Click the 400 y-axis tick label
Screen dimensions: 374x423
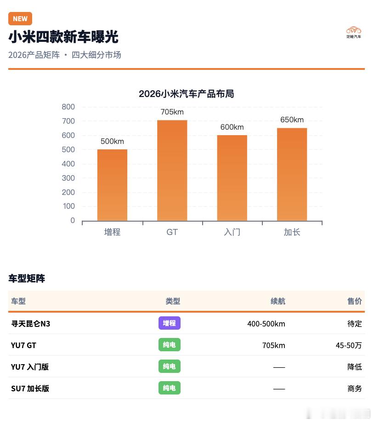68,164
